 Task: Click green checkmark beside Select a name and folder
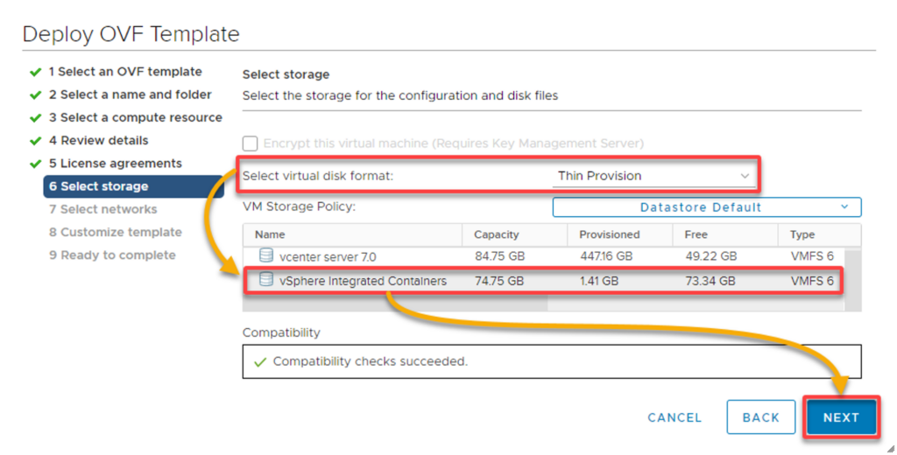(x=35, y=94)
